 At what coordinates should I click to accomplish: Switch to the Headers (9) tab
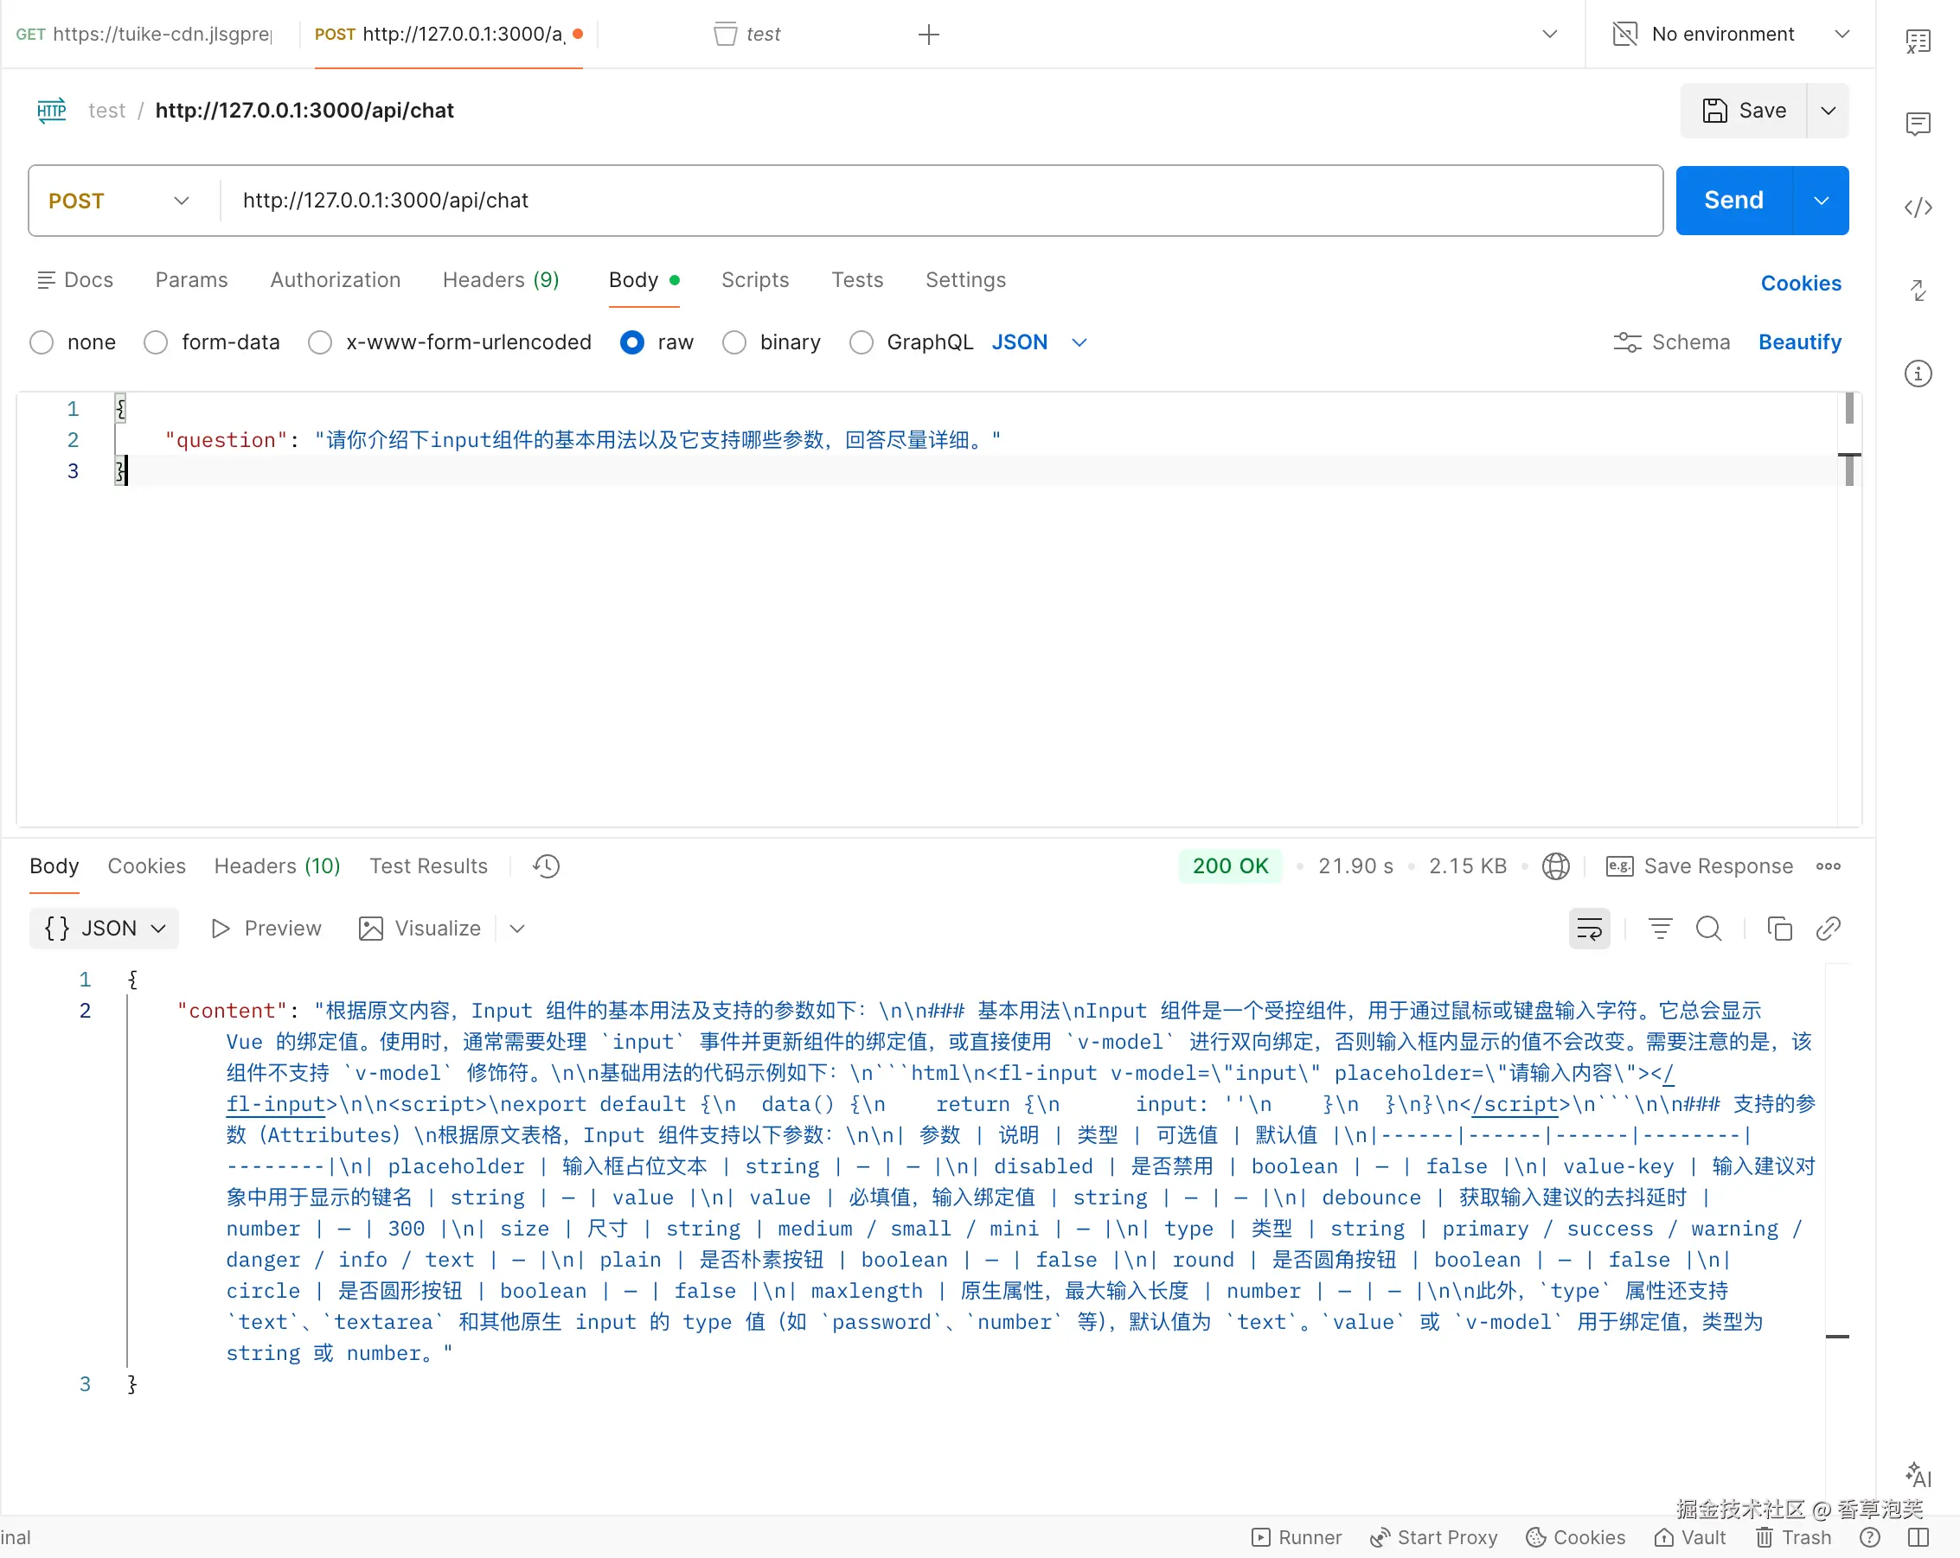point(501,280)
